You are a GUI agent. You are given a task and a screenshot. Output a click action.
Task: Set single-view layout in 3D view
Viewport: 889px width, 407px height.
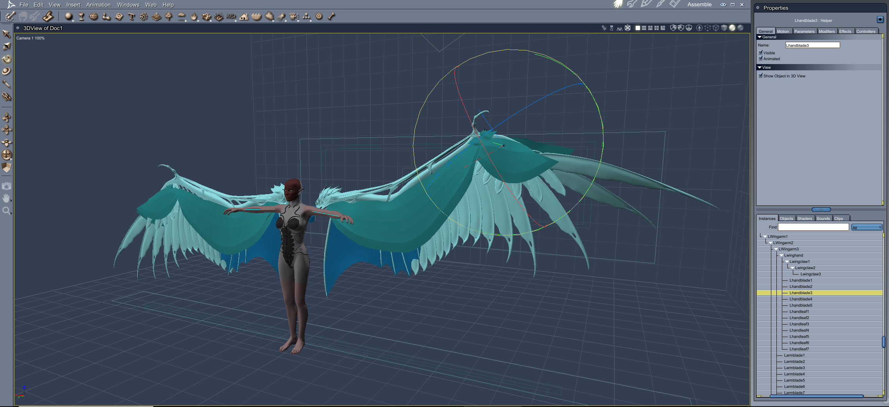click(638, 28)
